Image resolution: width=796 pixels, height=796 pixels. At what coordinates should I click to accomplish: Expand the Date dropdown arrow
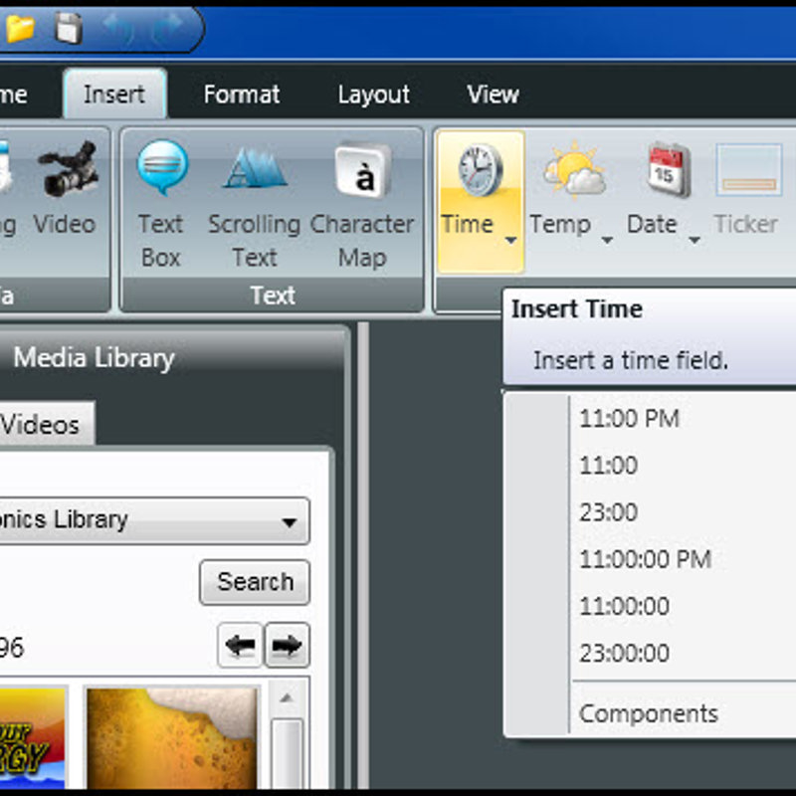point(694,240)
